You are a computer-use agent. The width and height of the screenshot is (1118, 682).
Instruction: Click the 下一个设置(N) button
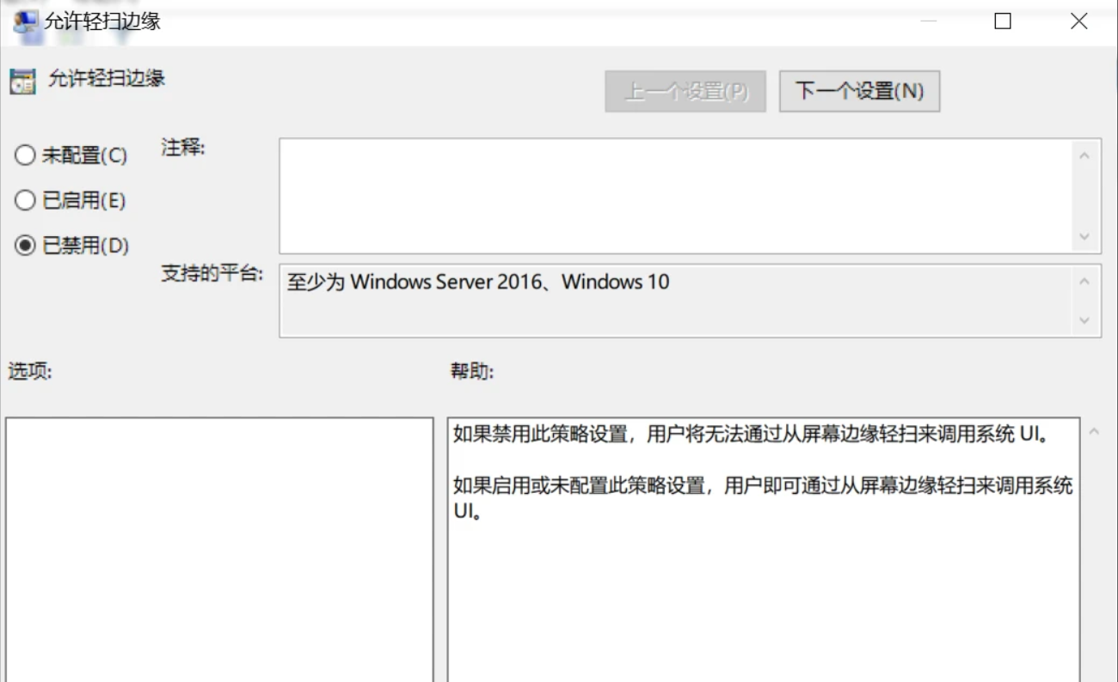(x=859, y=91)
